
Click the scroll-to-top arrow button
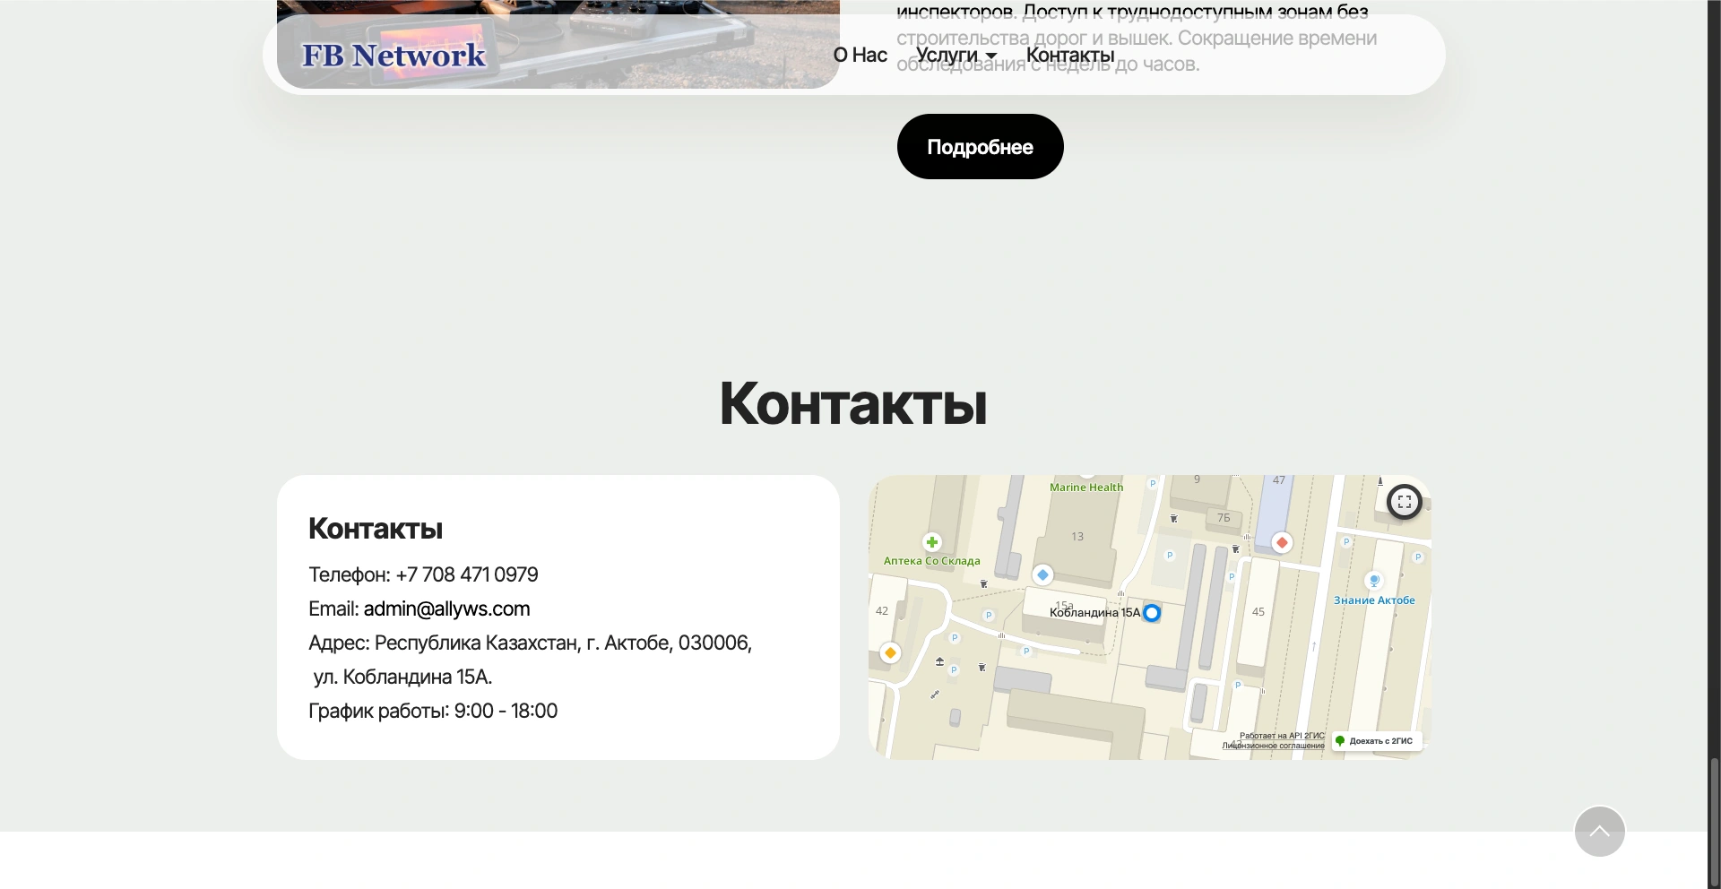point(1599,832)
